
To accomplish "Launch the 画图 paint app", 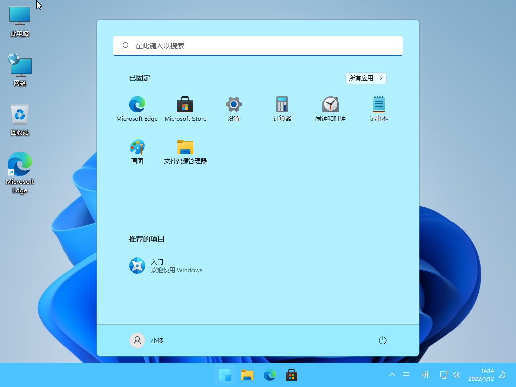I will pyautogui.click(x=137, y=151).
